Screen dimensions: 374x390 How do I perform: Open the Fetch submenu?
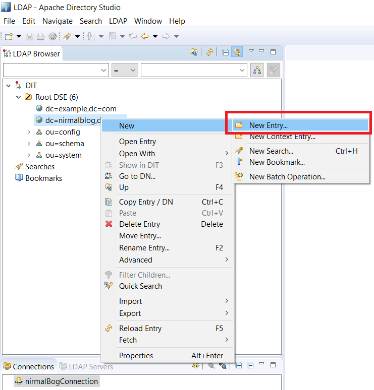(168, 340)
